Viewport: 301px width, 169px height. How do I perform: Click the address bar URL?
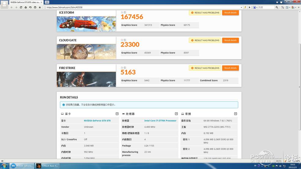click(x=64, y=7)
